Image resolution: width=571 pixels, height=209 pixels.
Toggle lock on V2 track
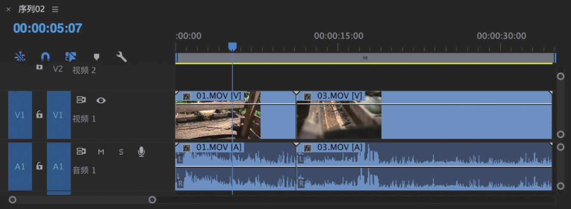coord(39,67)
